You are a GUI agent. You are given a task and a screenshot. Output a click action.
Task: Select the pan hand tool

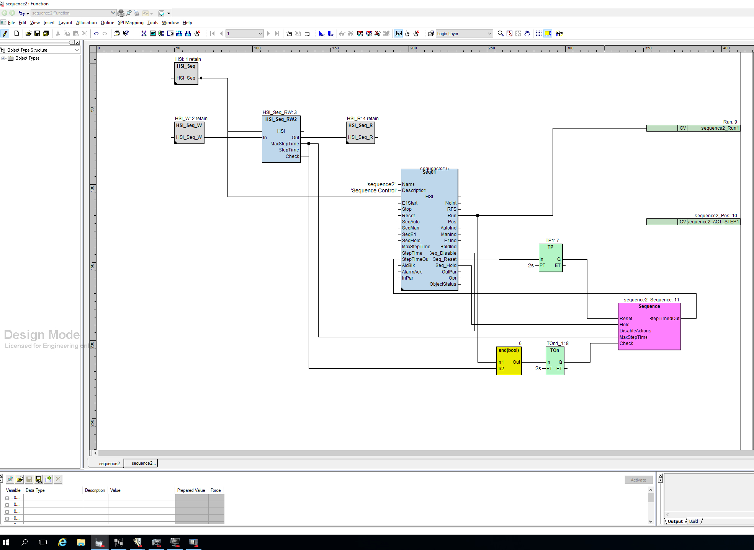[527, 34]
